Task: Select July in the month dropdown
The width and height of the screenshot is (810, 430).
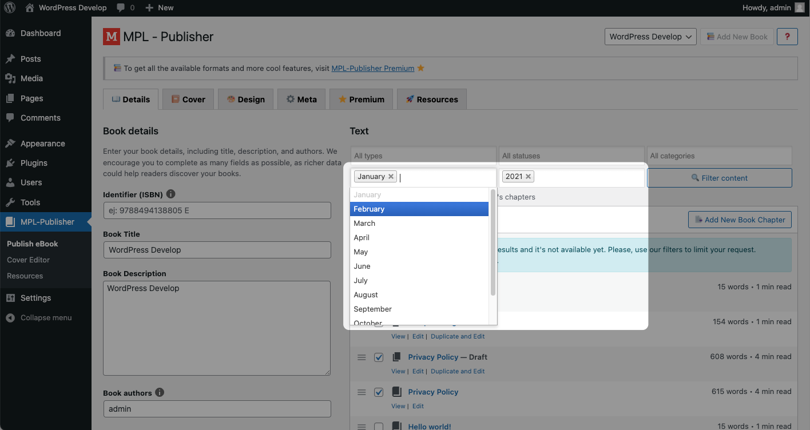Action: (x=419, y=281)
